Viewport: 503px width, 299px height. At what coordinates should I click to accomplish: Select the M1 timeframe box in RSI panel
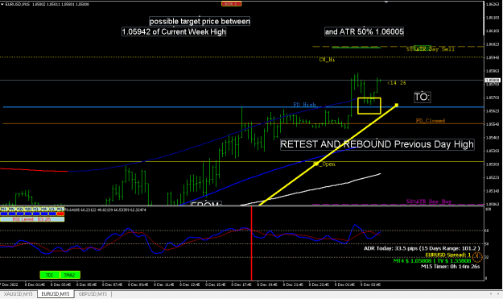click(4, 209)
